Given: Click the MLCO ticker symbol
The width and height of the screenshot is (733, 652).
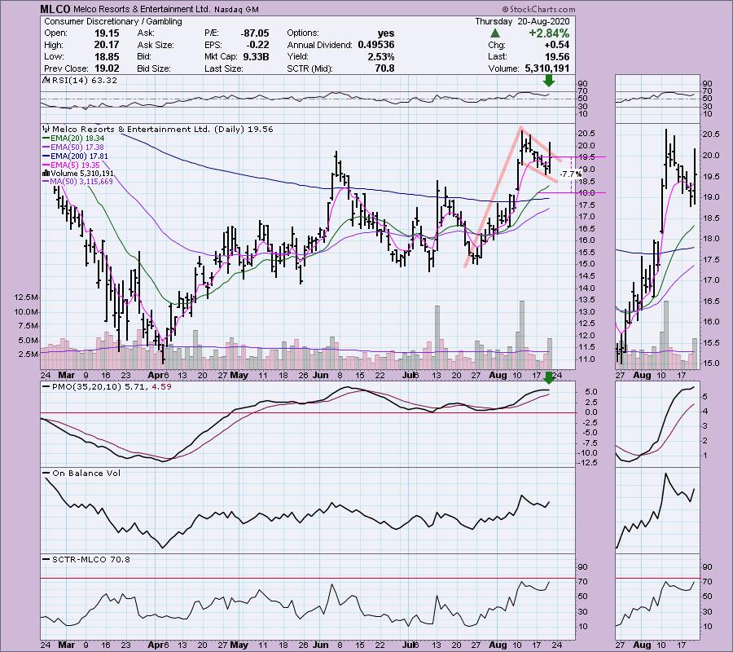Looking at the screenshot, I should tap(55, 9).
